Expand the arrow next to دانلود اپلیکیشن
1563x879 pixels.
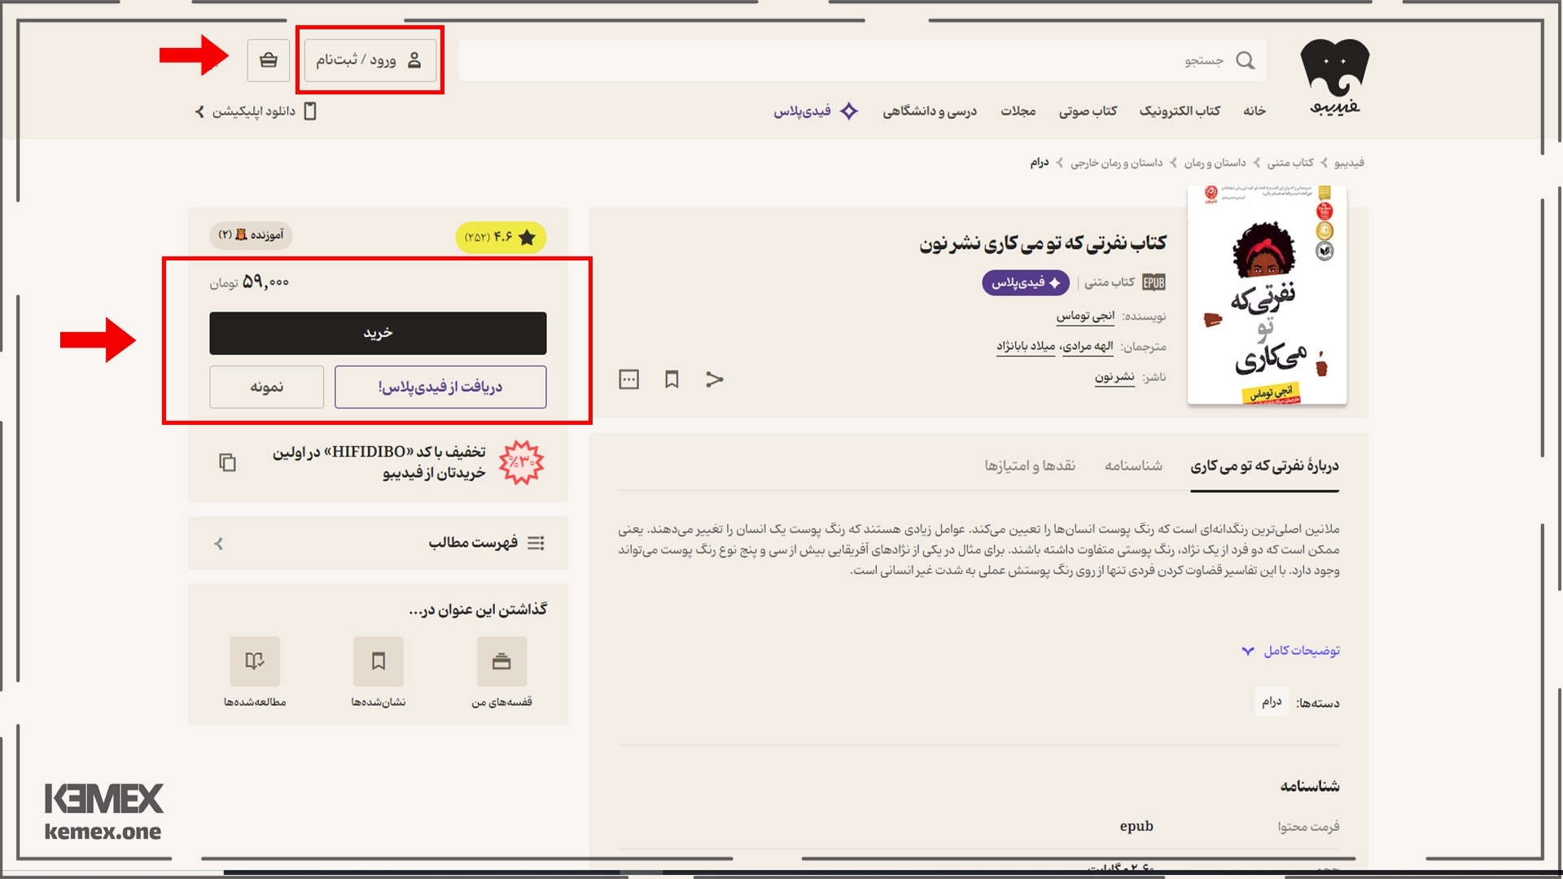(x=199, y=112)
